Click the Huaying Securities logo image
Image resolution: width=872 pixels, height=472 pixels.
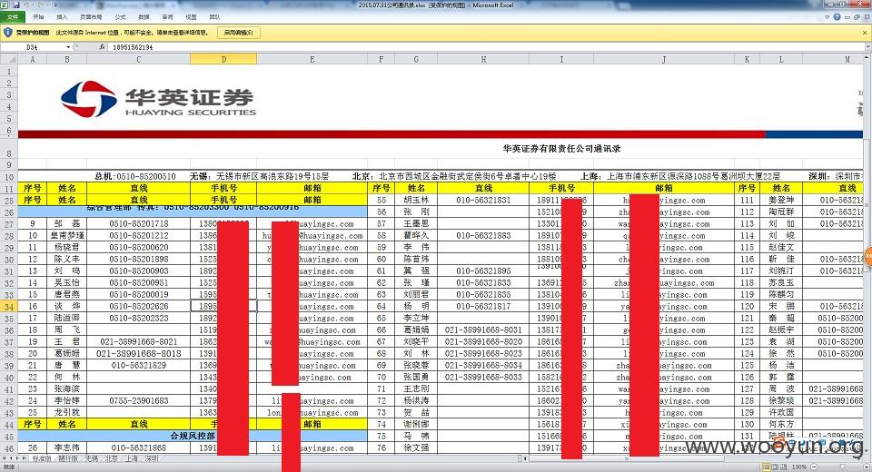click(158, 99)
